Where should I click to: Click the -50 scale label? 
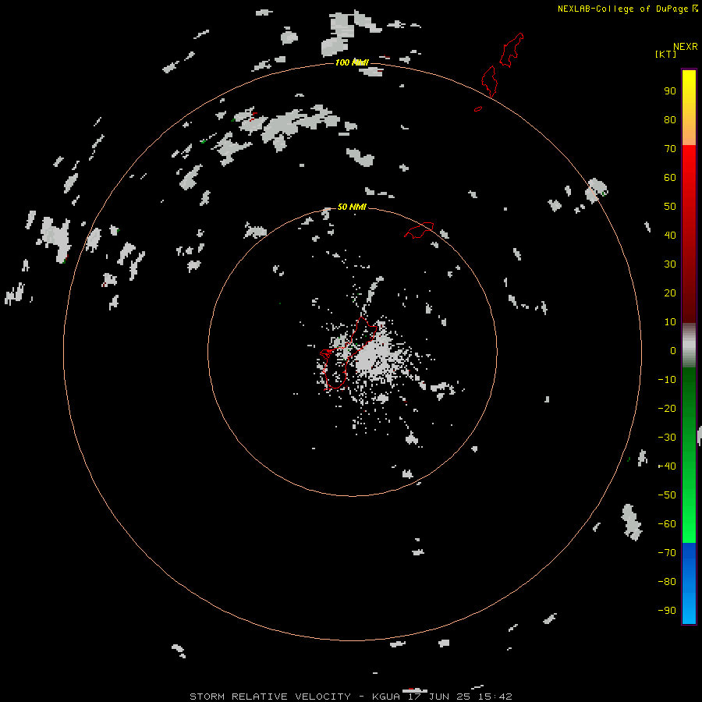pyautogui.click(x=667, y=495)
